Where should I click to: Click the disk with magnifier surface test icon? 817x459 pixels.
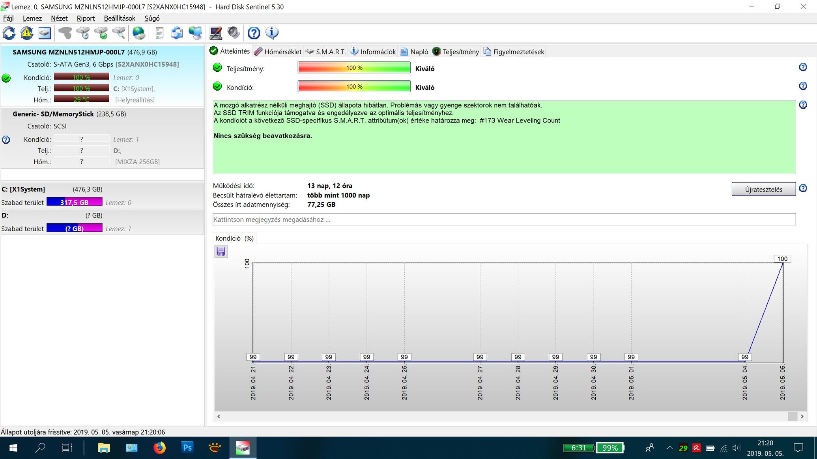pyautogui.click(x=119, y=33)
